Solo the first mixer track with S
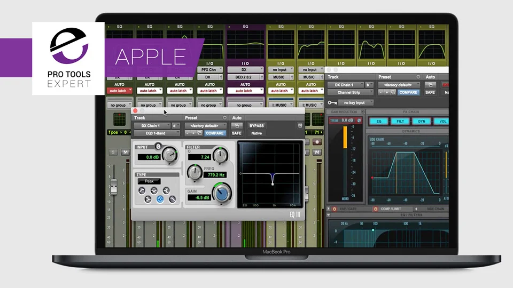This screenshot has width=513, height=288. [113, 152]
